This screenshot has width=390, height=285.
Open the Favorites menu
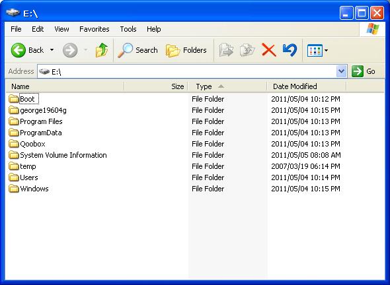click(95, 29)
